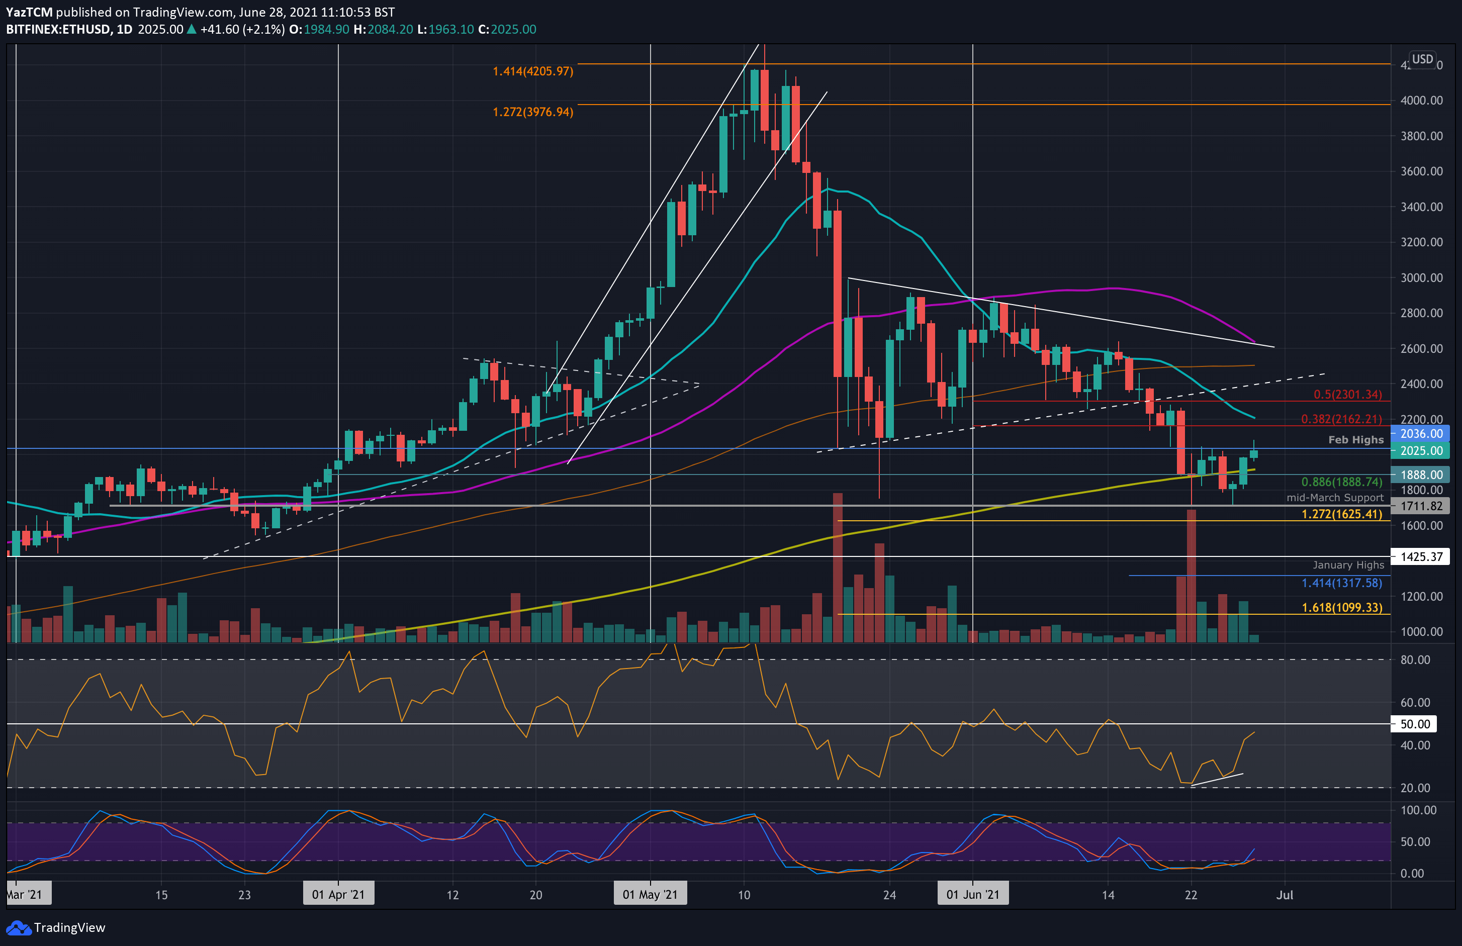The image size is (1462, 946).
Task: Click the 22 date label on time axis
Action: pos(1191,895)
